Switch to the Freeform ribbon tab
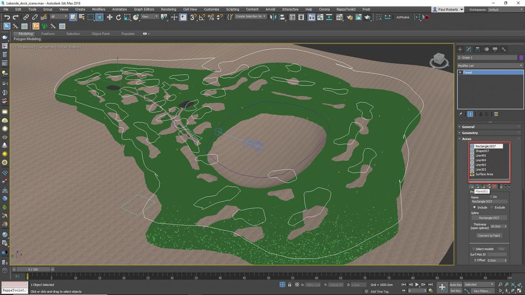This screenshot has height=295, width=525. pos(48,33)
